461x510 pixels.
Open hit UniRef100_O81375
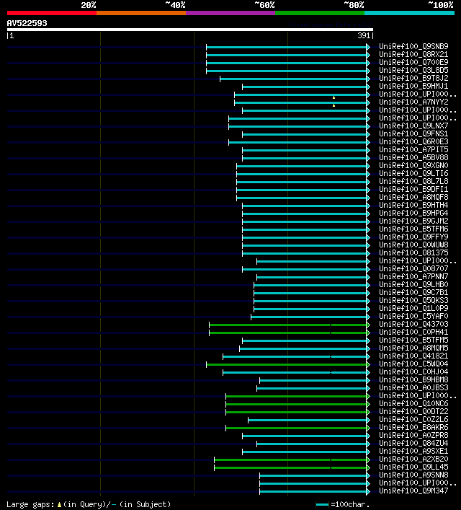413,252
